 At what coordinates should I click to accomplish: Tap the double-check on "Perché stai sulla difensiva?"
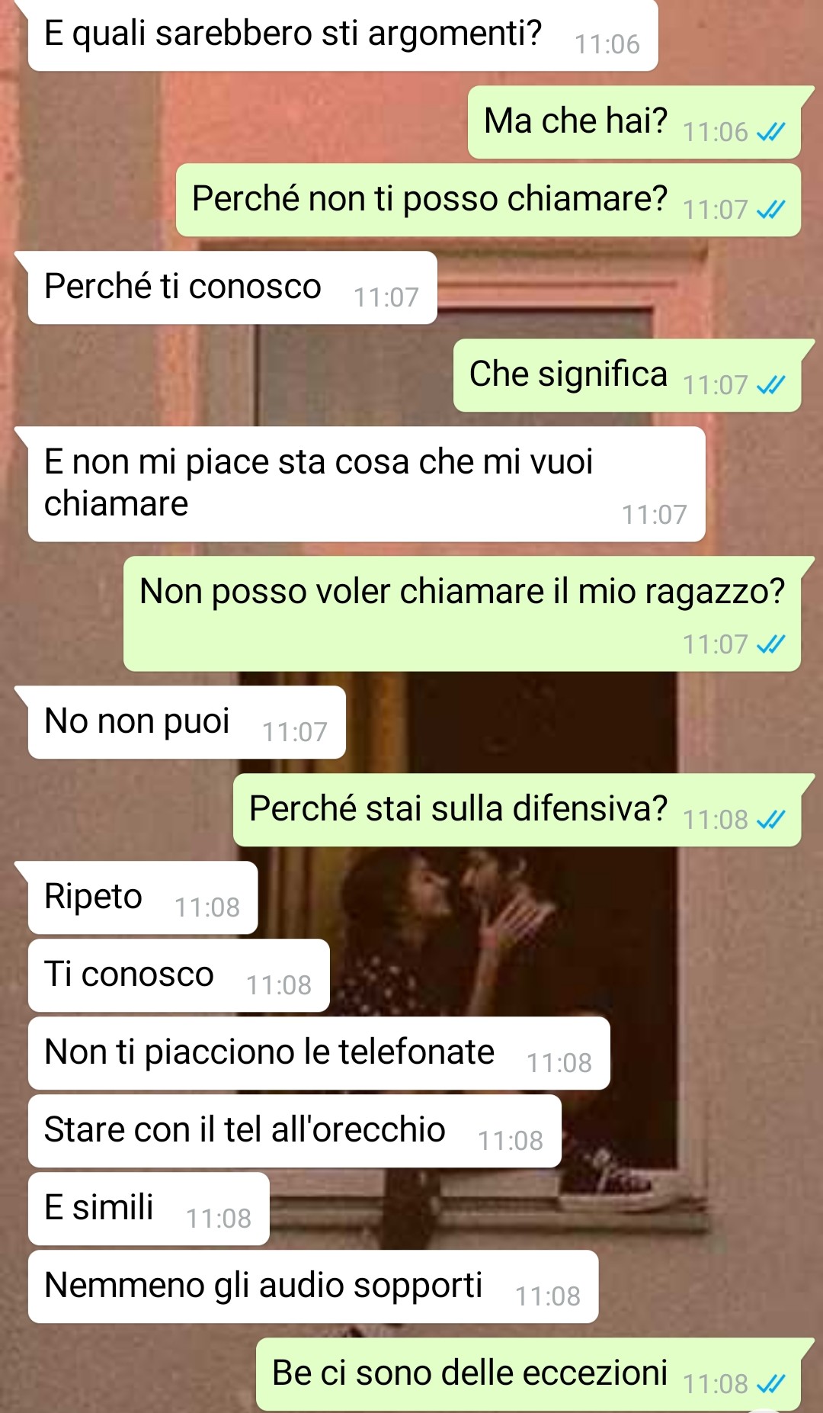[770, 820]
